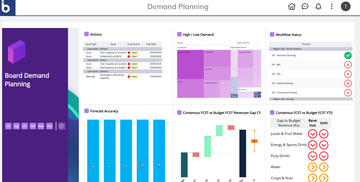Image resolution: width=360 pixels, height=182 pixels.
Task: Click the orange right arrow for Water Unit
Action: click(x=324, y=167)
